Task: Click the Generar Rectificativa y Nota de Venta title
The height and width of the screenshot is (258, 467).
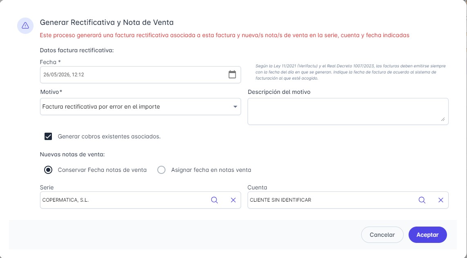Action: pyautogui.click(x=107, y=22)
